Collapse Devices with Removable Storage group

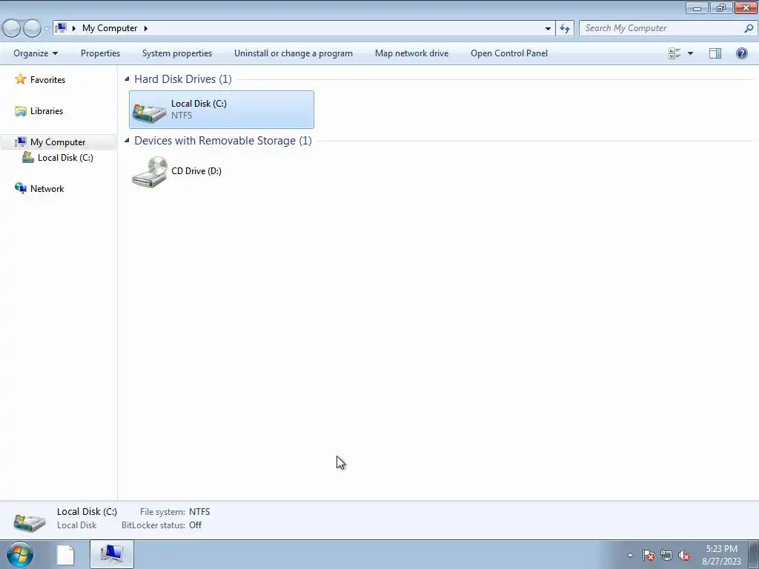[x=127, y=140]
